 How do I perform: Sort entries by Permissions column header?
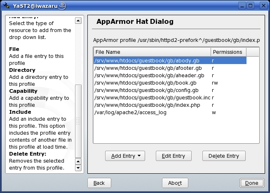coord(228,52)
